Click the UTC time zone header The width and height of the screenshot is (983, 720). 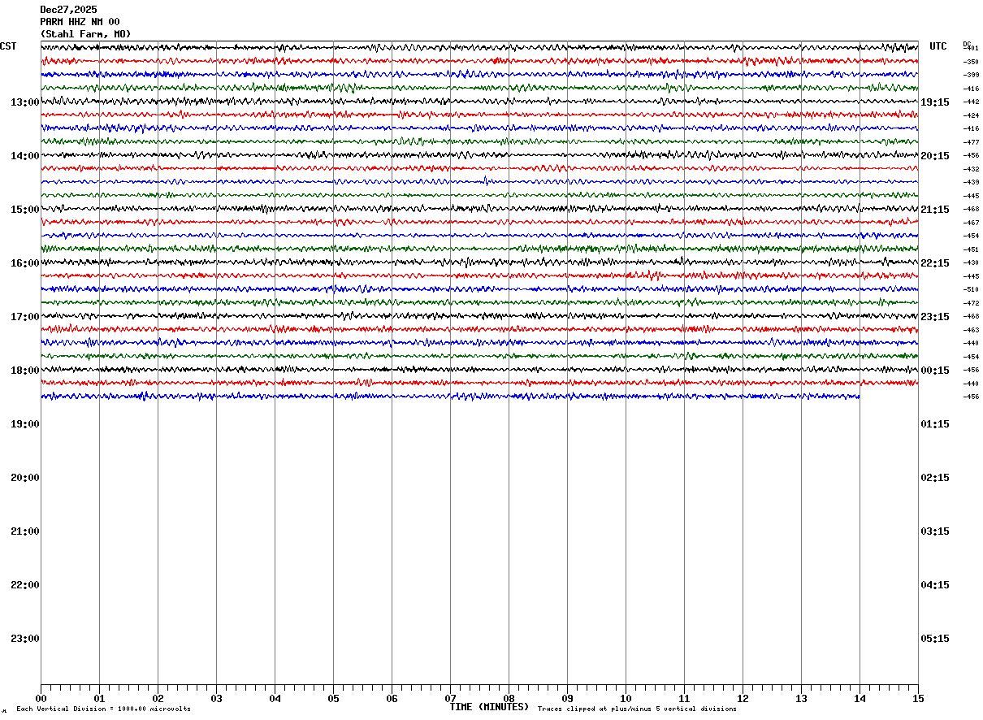point(938,46)
